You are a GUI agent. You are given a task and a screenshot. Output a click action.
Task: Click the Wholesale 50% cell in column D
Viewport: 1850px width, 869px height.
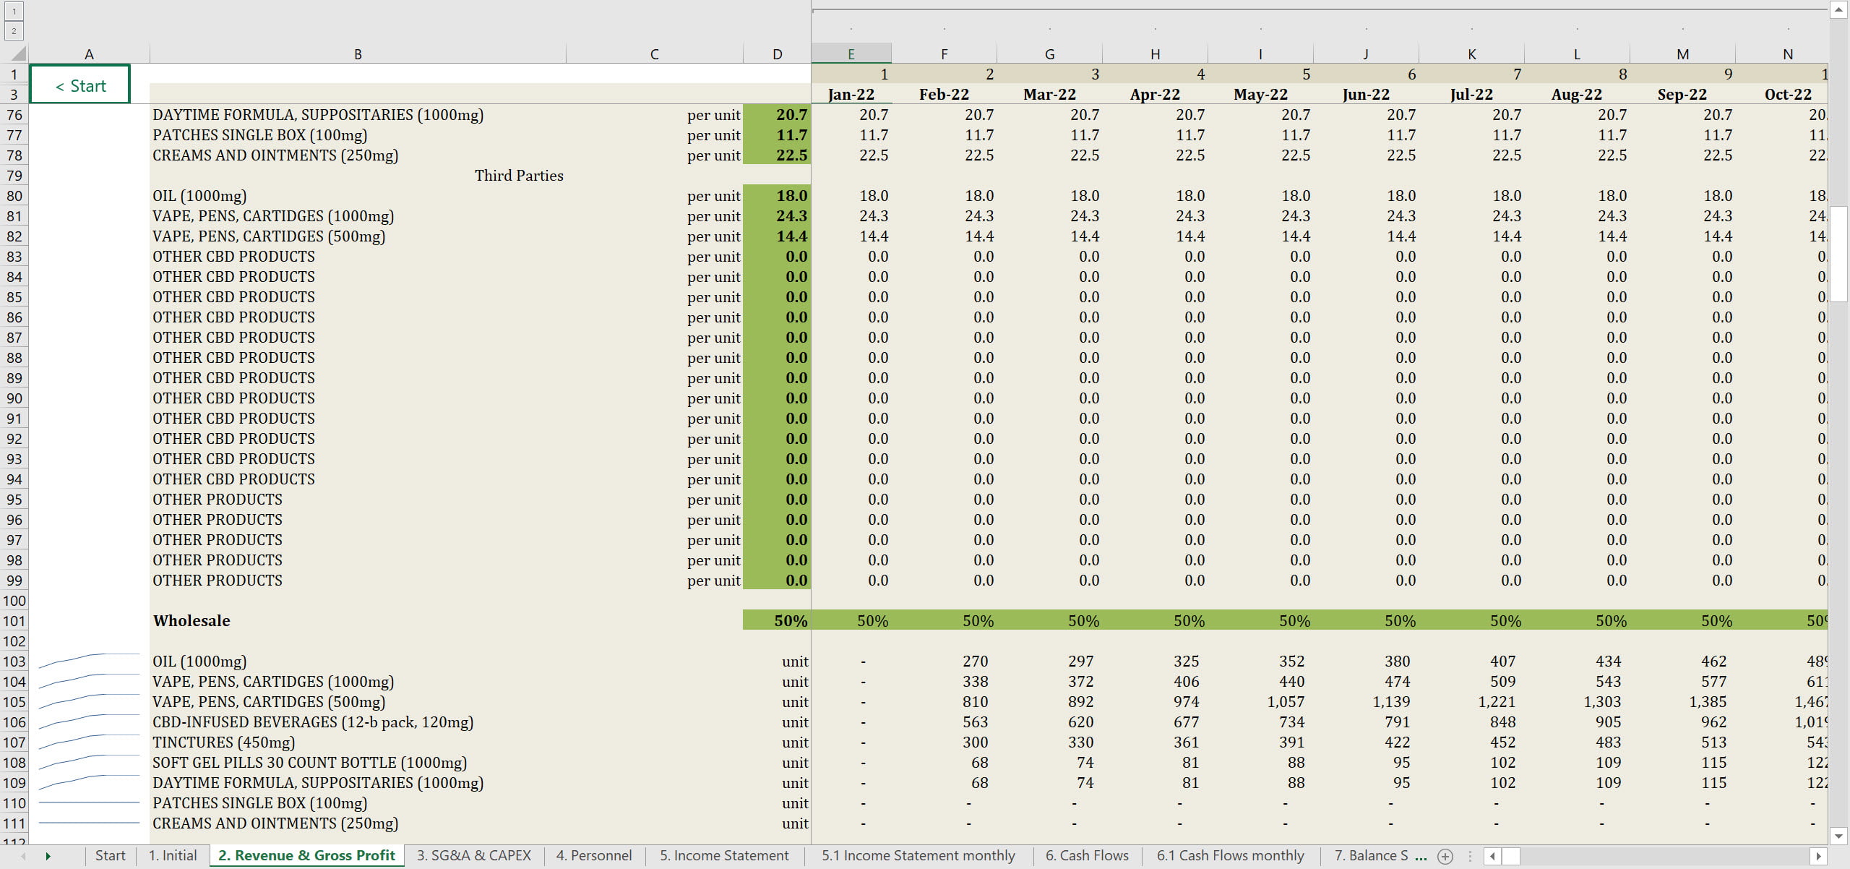pyautogui.click(x=777, y=621)
